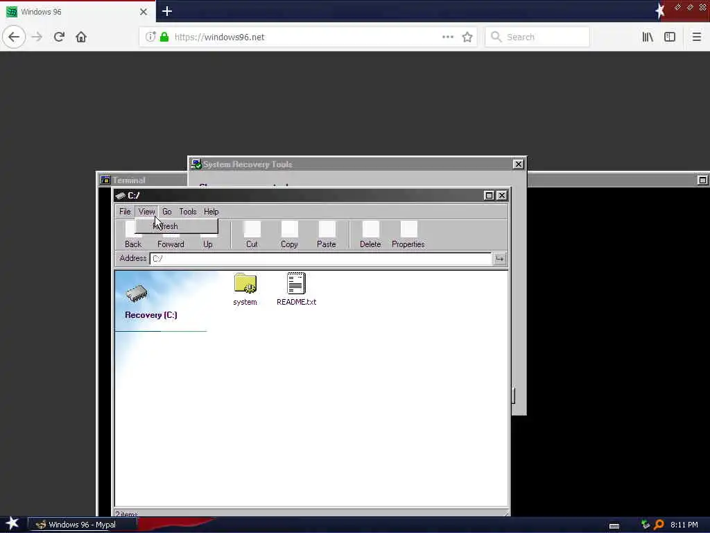Open the Help menu in explorer
Viewport: 710px width, 533px height.
click(211, 211)
